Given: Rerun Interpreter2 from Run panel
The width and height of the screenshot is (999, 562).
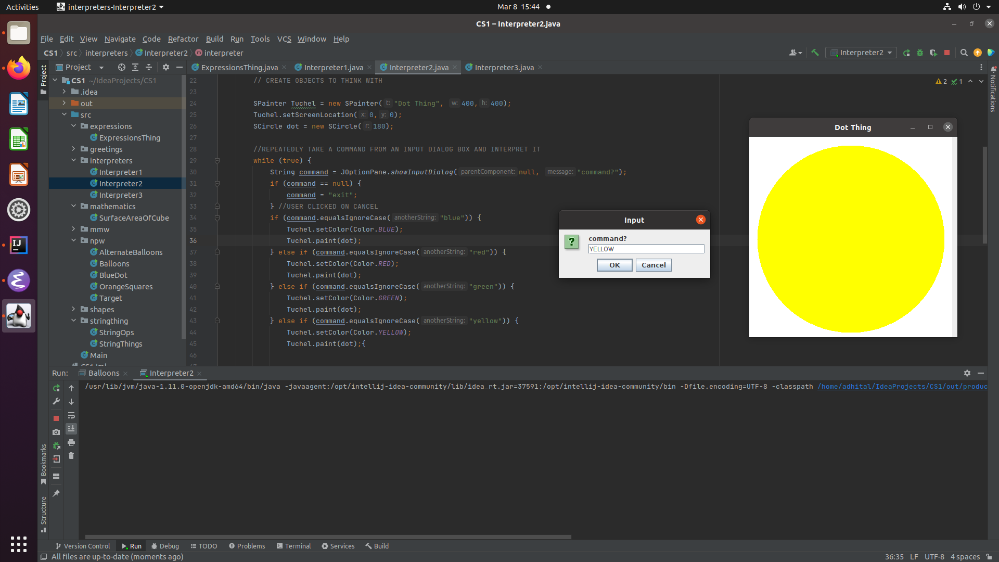Looking at the screenshot, I should [56, 388].
